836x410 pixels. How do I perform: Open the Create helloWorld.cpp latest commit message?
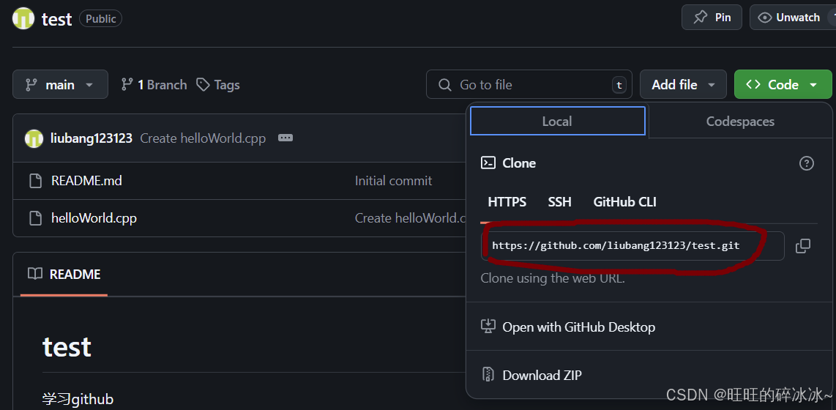coord(203,138)
